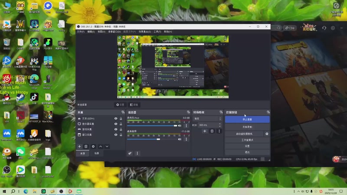Viewport: 347px width, 195px height.
Task: Open the 工具(T) menu
Action: 157,32
